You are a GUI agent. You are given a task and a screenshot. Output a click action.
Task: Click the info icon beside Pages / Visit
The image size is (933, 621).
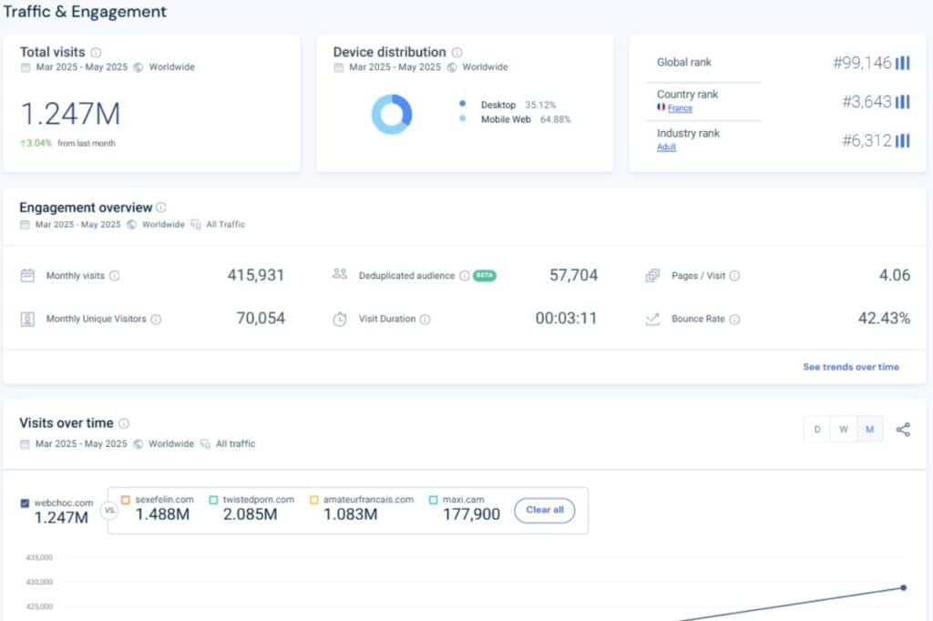point(735,275)
